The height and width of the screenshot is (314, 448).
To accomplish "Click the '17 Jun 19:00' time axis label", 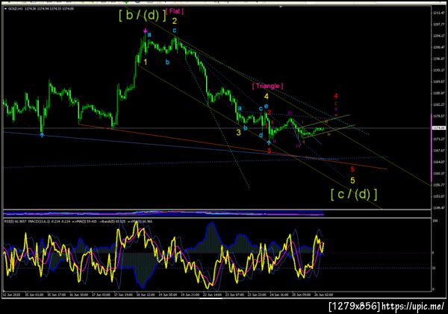I will tap(123, 295).
